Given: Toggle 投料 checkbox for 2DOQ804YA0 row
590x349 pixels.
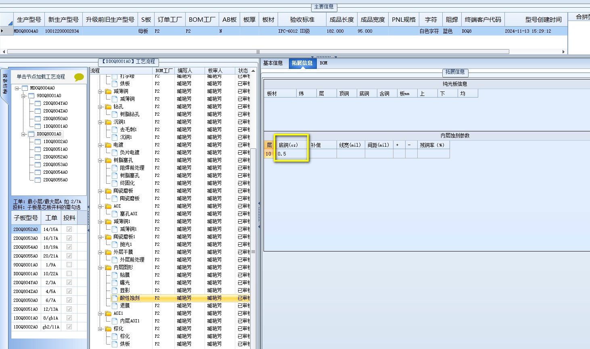Looking at the screenshot, I should (69, 283).
